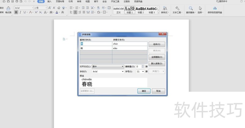Switch to the 视图 (View) tab
The width and height of the screenshot is (245, 128).
[88, 2]
